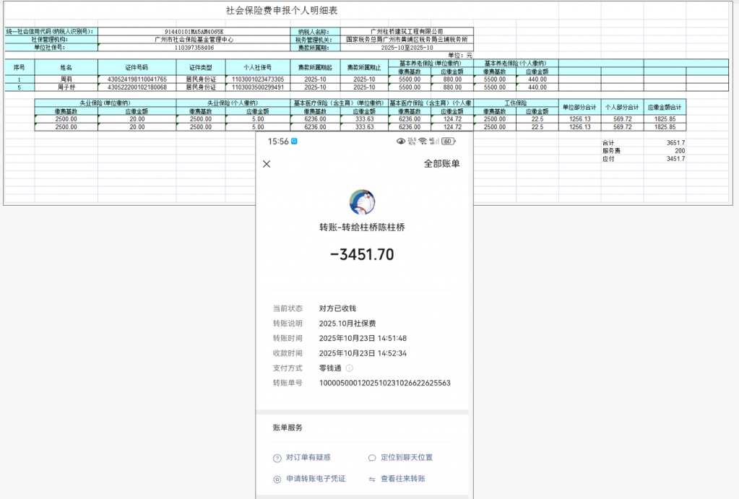Click the question mark icon for 对订单有疑惑
Image resolution: width=739 pixels, height=499 pixels.
coord(277,458)
